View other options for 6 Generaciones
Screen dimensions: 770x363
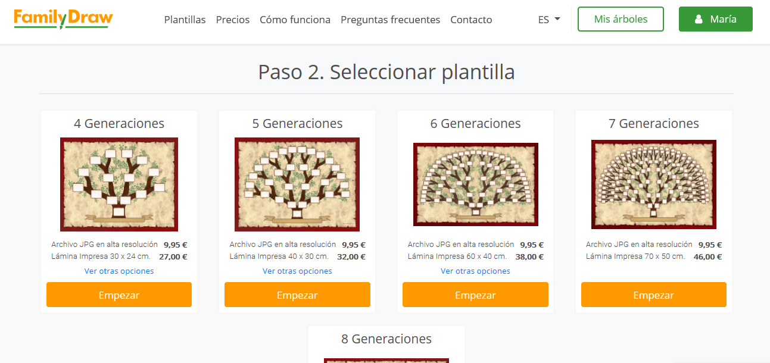click(x=475, y=271)
